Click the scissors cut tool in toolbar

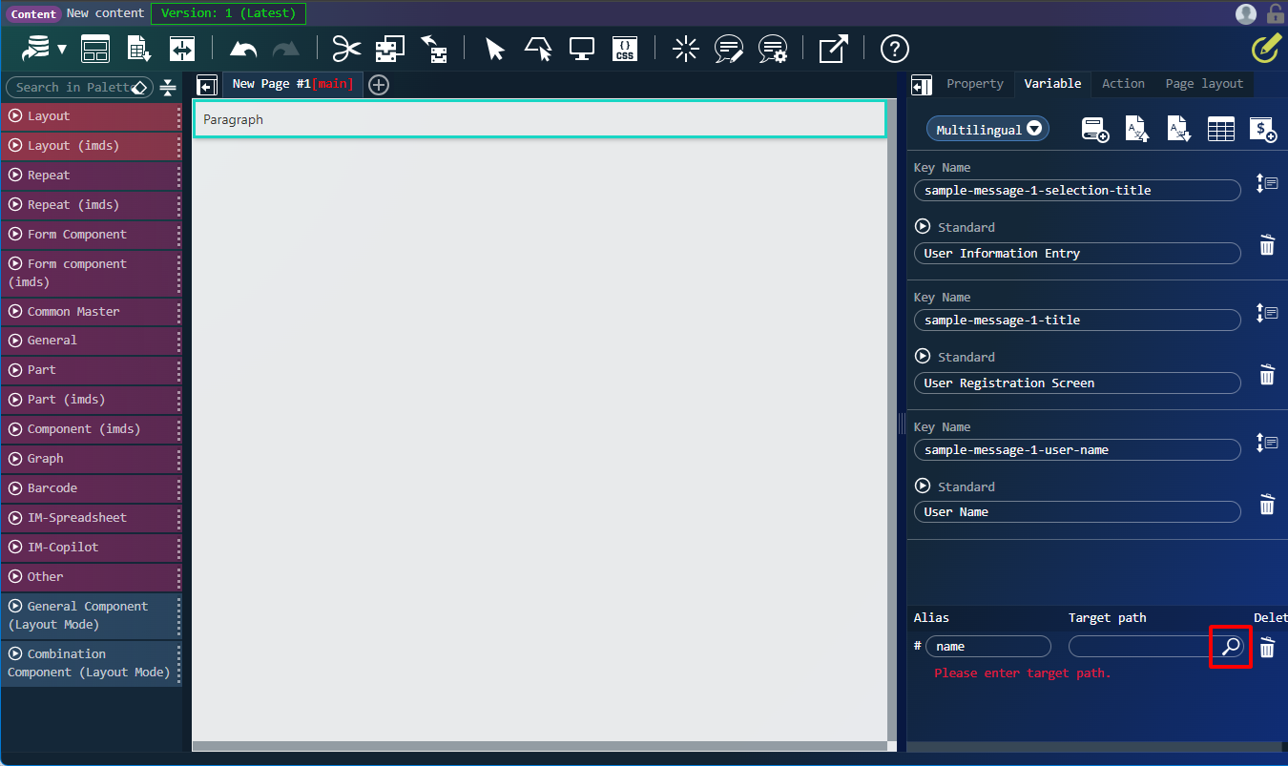pyautogui.click(x=345, y=49)
